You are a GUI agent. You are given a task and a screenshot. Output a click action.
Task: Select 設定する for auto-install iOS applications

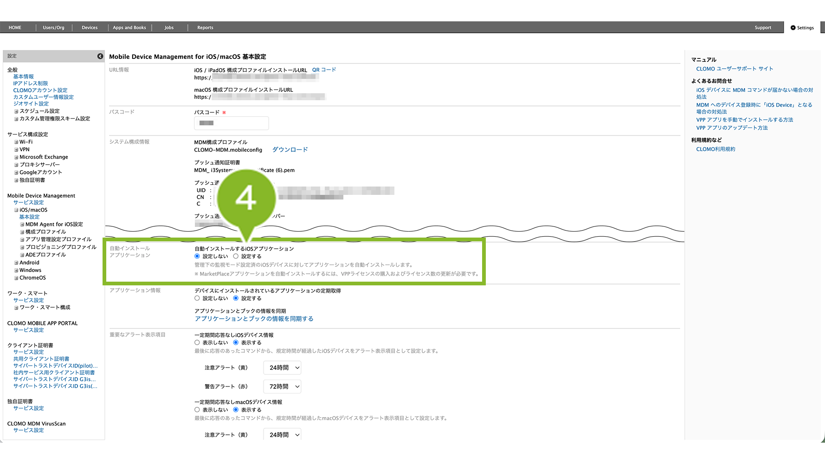[236, 256]
